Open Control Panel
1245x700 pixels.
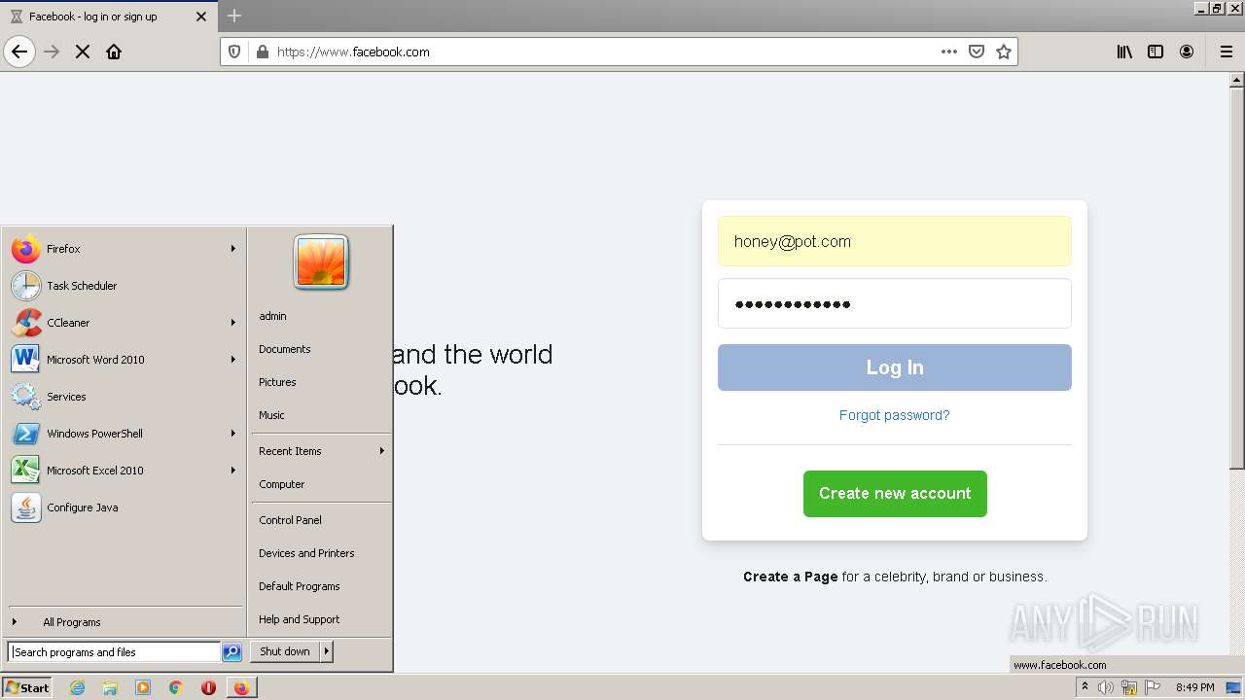pyautogui.click(x=321, y=520)
